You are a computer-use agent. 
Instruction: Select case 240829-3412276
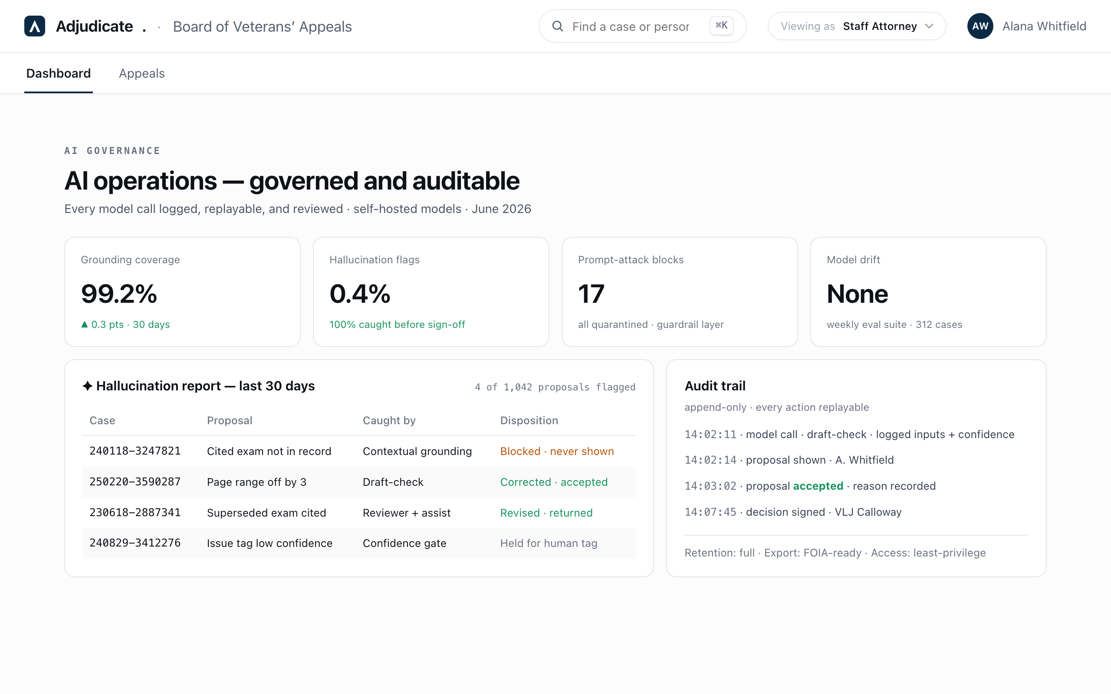135,543
